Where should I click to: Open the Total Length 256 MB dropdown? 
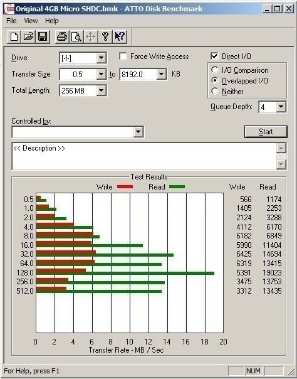pyautogui.click(x=102, y=90)
